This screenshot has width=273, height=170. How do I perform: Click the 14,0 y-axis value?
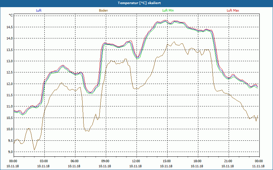click(10, 38)
